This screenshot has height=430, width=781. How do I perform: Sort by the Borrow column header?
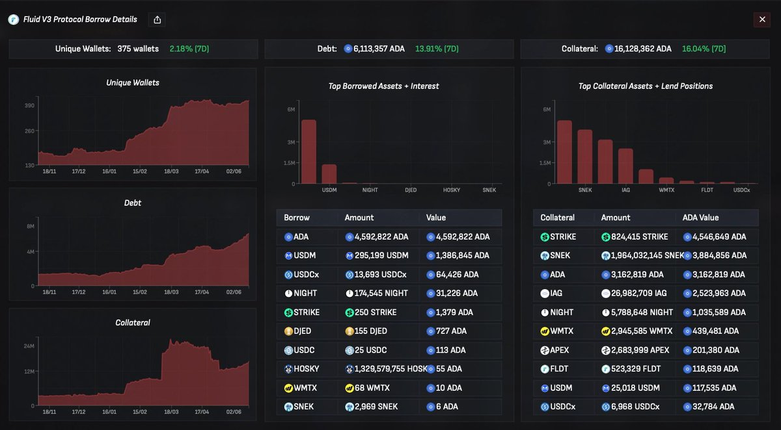point(297,218)
